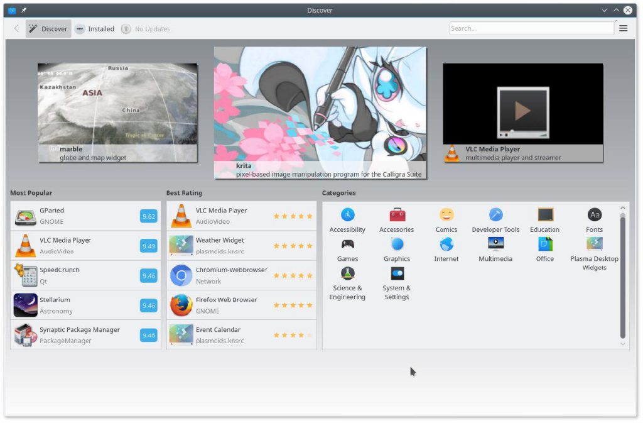The width and height of the screenshot is (643, 423).
Task: Click the Event Calendar widget icon
Action: pos(181,335)
